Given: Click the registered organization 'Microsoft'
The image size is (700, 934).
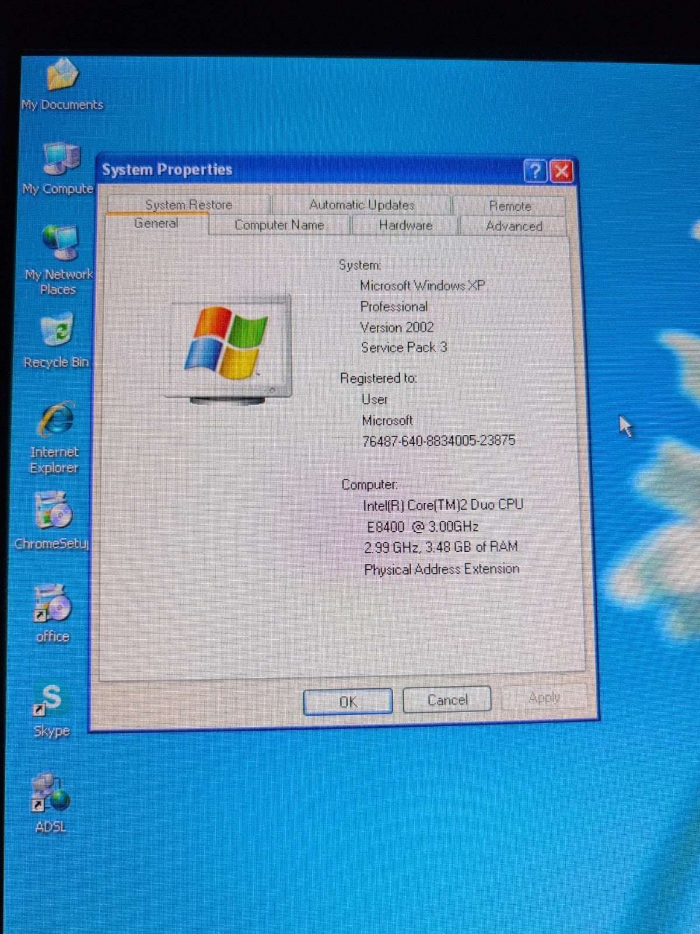Looking at the screenshot, I should (387, 420).
